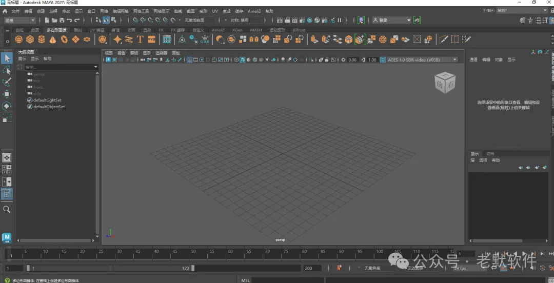Select the Rotate tool in toolbox
This screenshot has height=283, width=554.
pyautogui.click(x=7, y=106)
